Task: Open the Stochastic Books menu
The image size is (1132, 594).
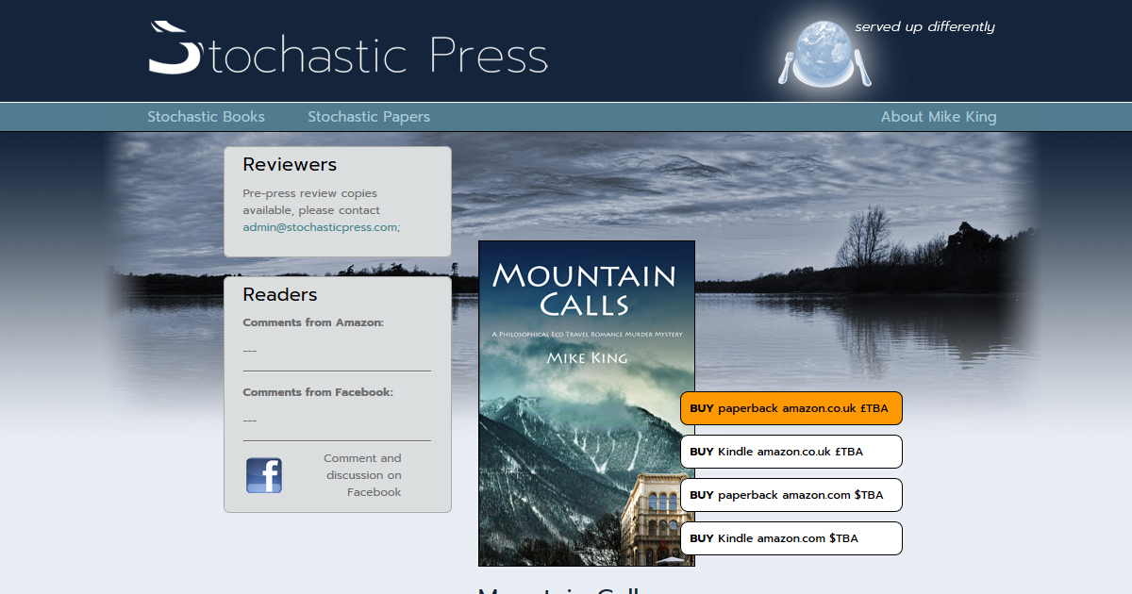Action: [206, 117]
